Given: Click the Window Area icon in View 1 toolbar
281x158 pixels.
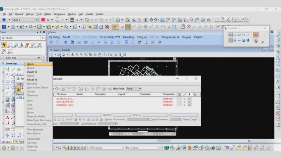Looking at the screenshot, I should 86,55.
